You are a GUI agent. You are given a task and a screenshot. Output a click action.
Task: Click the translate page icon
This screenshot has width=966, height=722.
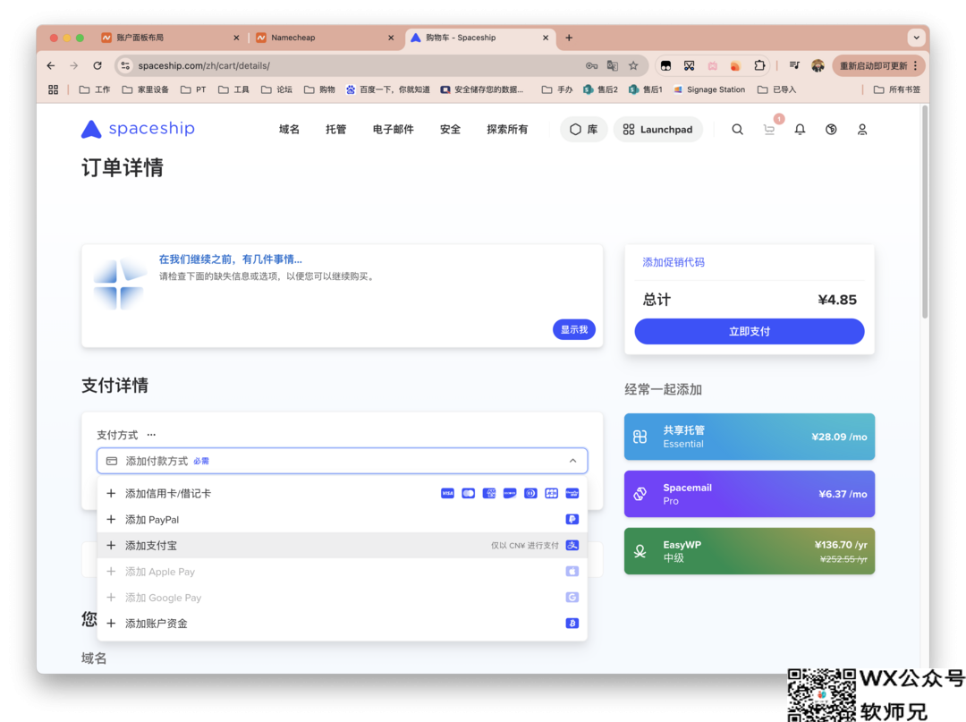613,65
